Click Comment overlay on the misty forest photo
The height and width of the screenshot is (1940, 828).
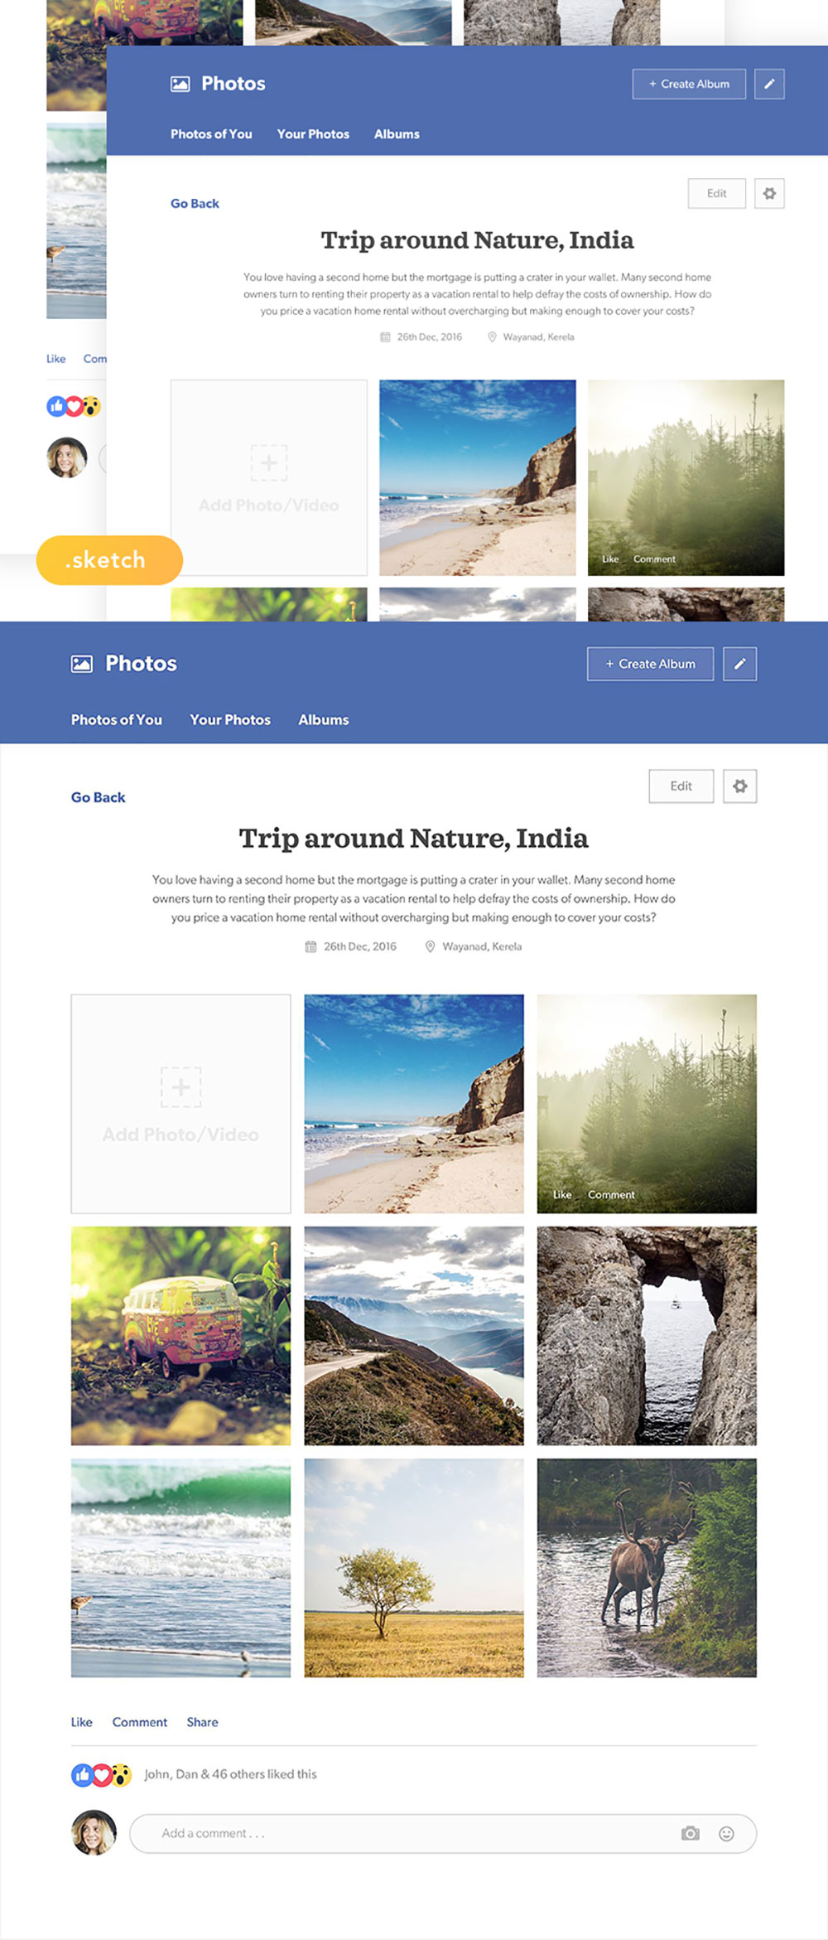(x=611, y=1194)
